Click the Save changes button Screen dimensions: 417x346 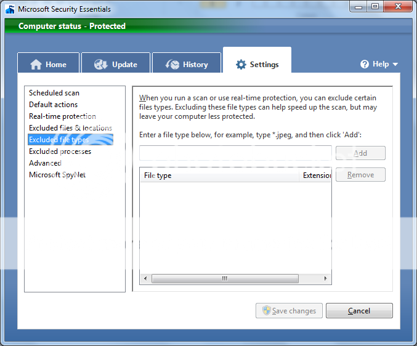tap(289, 311)
